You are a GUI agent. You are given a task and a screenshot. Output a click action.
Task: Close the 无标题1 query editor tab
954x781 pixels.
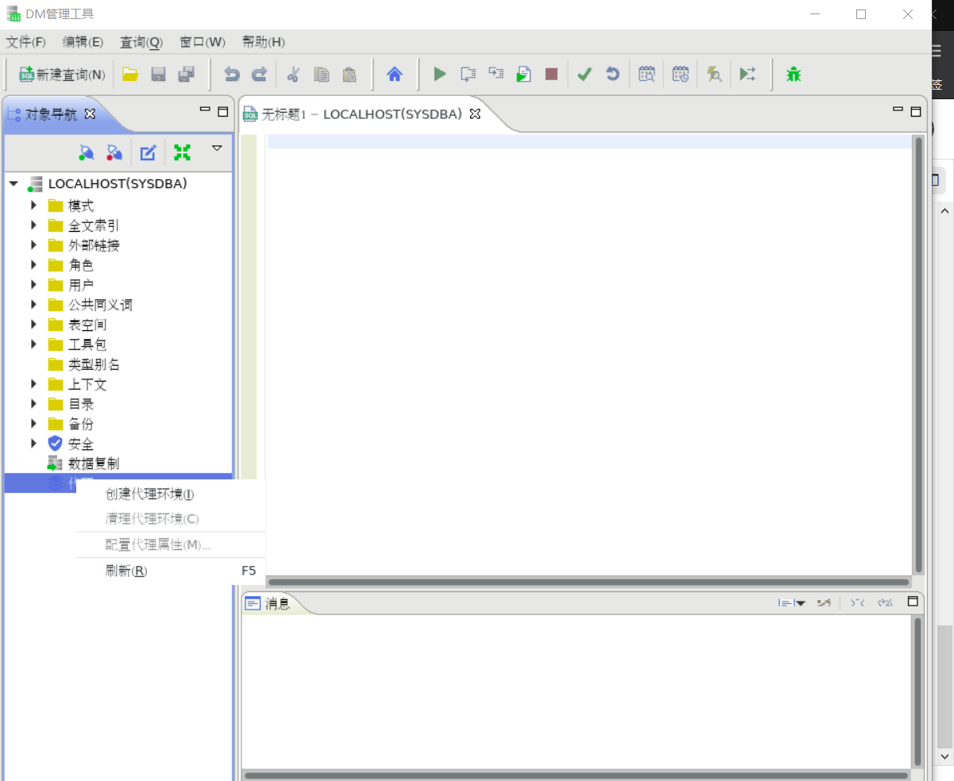(x=475, y=113)
